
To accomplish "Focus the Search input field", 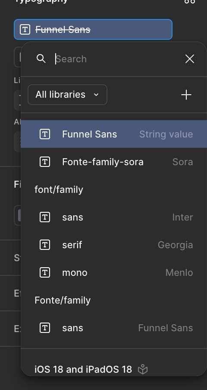I will point(117,59).
